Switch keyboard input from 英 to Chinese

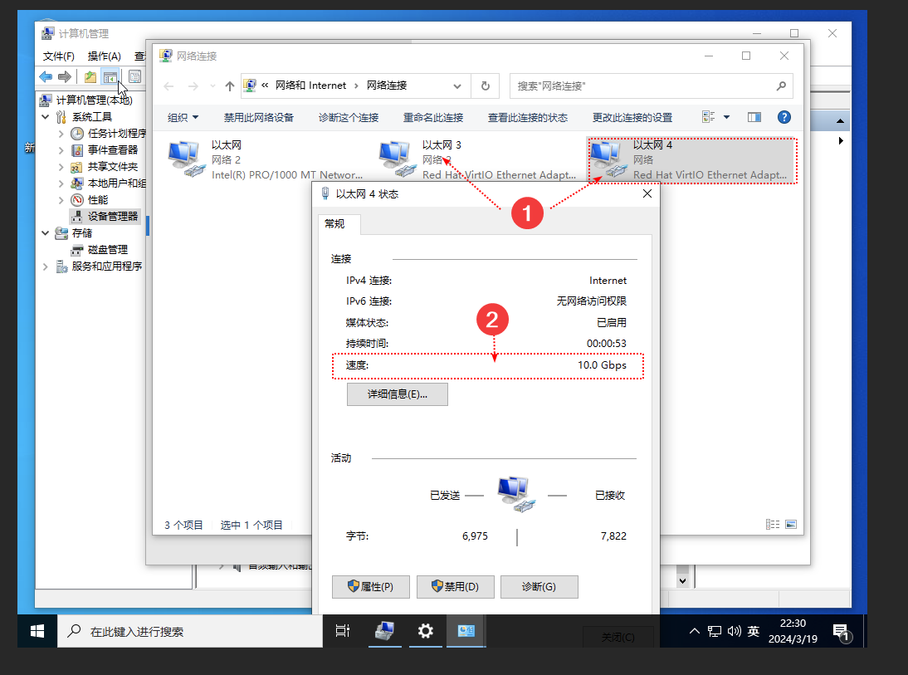point(752,631)
